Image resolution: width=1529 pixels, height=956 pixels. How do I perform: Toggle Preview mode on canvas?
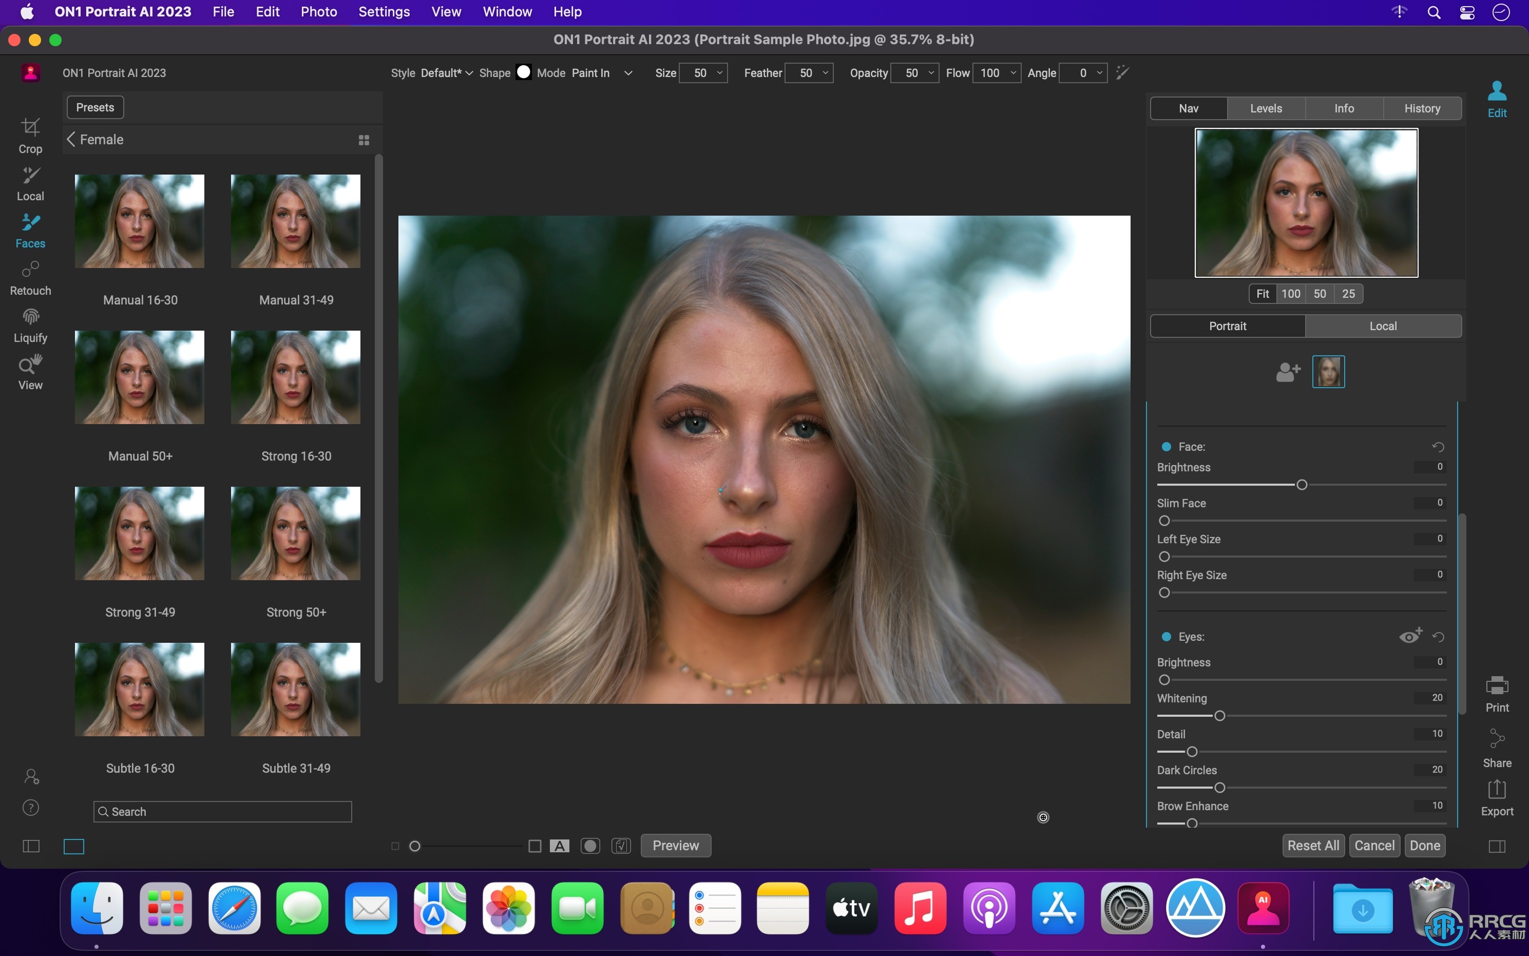coord(675,845)
